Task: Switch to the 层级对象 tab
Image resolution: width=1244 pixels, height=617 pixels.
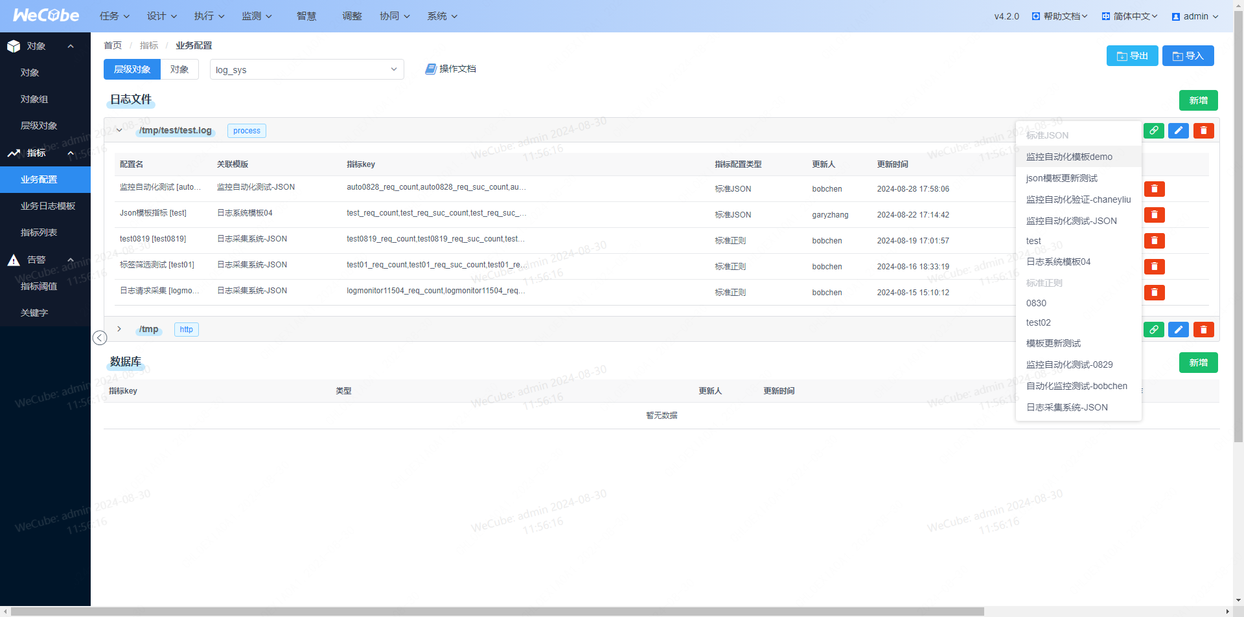Action: pyautogui.click(x=132, y=69)
